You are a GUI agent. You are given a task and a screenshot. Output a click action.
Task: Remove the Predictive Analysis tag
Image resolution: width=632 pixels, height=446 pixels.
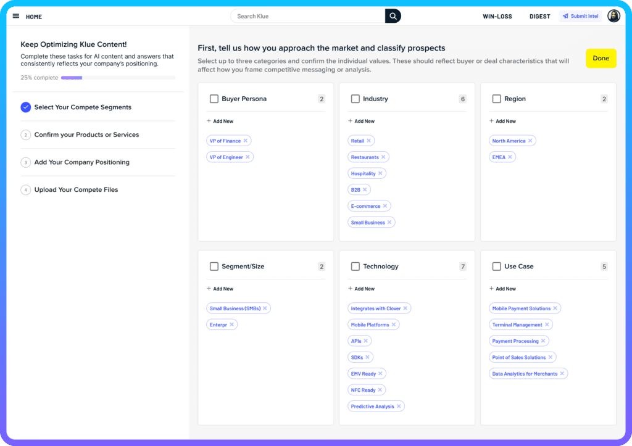click(399, 407)
